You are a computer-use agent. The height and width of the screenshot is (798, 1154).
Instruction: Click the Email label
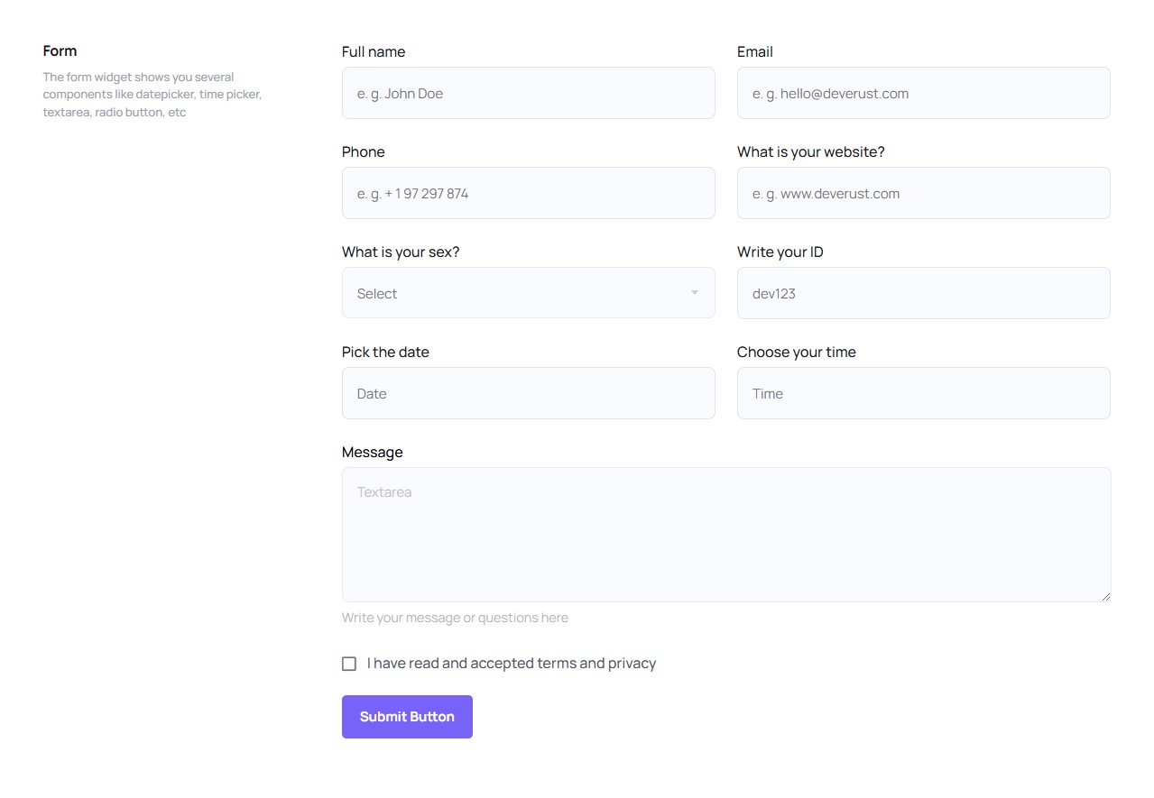coord(754,52)
